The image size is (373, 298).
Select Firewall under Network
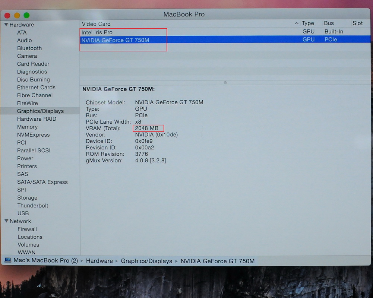coord(27,229)
